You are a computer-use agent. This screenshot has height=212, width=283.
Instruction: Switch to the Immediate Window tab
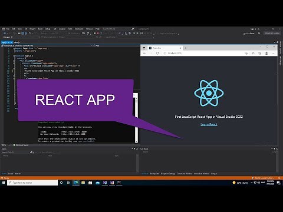(x=202, y=174)
